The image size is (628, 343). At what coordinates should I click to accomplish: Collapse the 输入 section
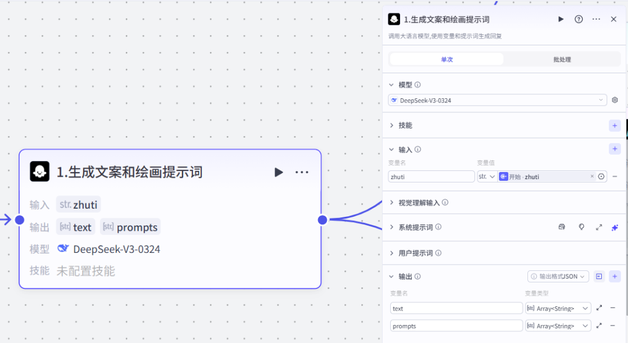[x=391, y=149]
